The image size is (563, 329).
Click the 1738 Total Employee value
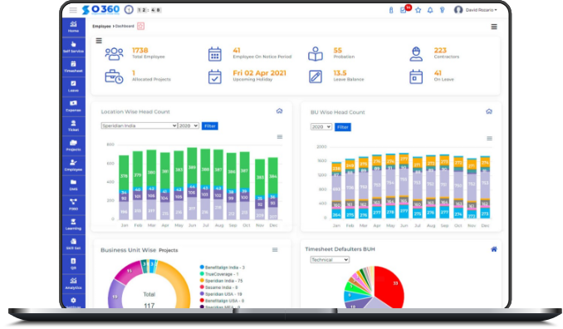point(140,51)
